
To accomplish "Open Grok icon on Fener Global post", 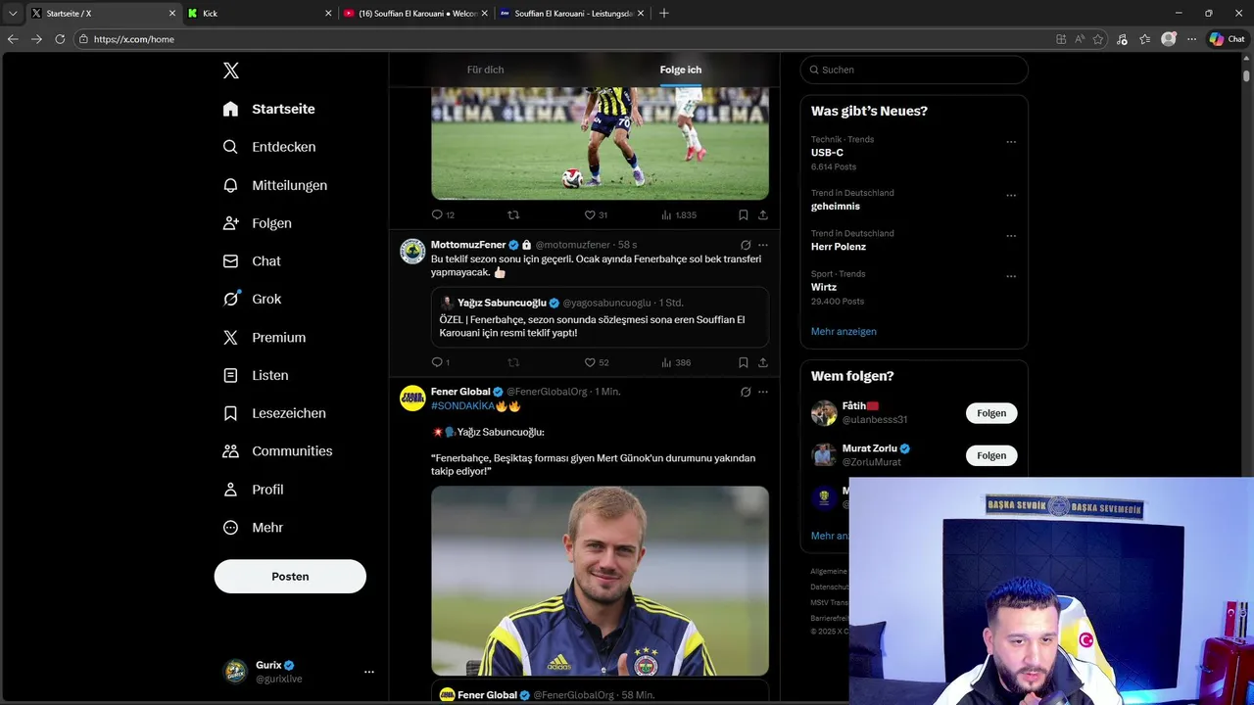I will point(746,392).
